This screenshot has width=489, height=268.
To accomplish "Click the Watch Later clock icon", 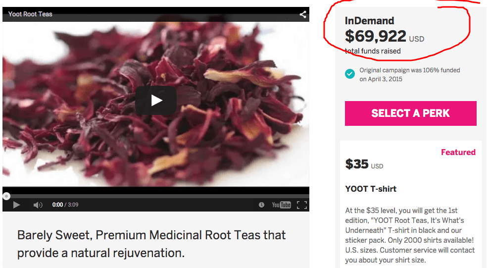I will (x=261, y=205).
